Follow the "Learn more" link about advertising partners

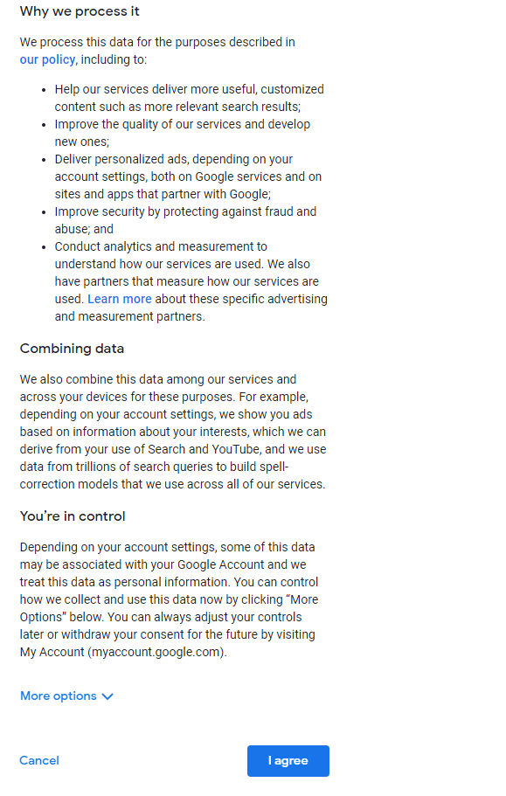119,299
